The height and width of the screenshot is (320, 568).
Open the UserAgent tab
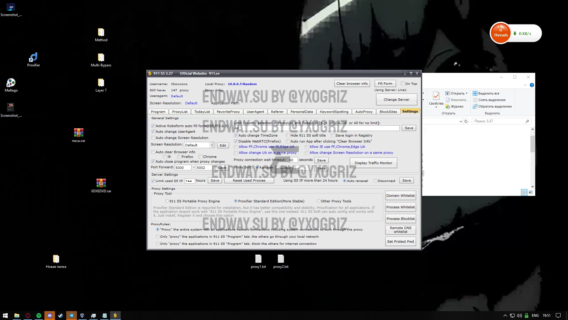(x=255, y=112)
